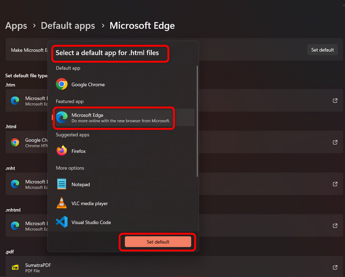Click the dialog's vertical scrollbar
This screenshot has width=345, height=277.
point(197,121)
